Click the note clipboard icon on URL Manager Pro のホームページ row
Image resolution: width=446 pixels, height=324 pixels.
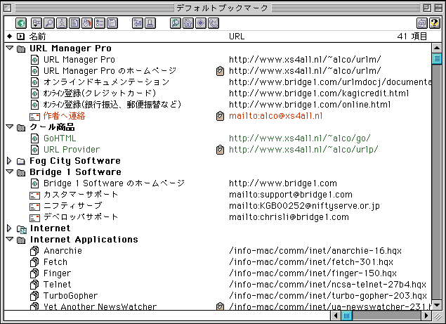coord(220,71)
